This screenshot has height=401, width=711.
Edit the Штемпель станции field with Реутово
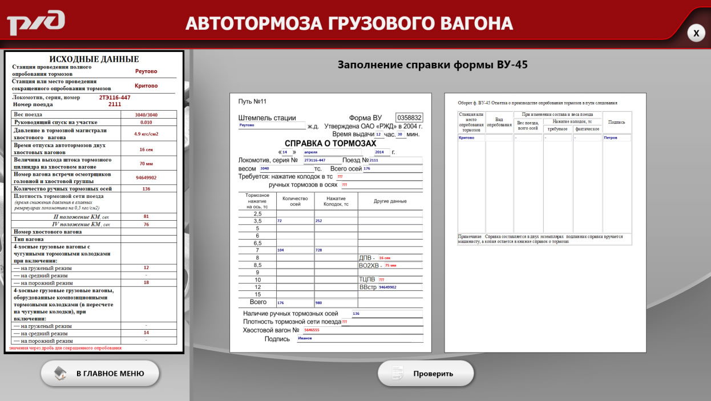coord(272,125)
